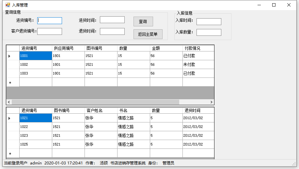Click the row header of row 1002
Viewport: 299px width, 169px height.
[x=13, y=64]
